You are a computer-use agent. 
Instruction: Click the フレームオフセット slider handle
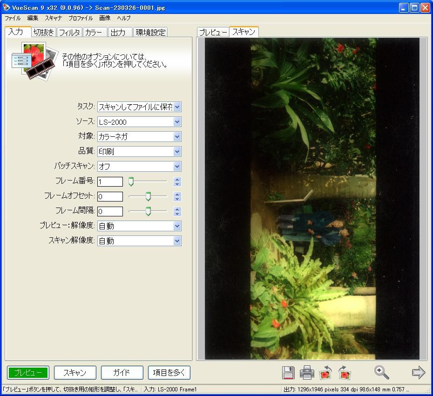click(x=148, y=196)
